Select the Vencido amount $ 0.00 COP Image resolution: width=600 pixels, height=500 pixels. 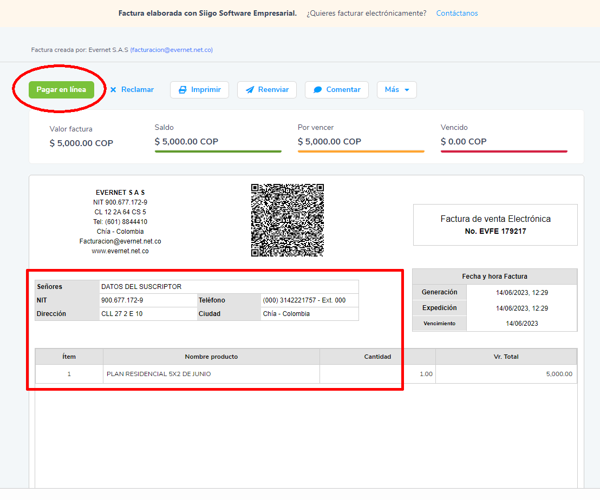click(464, 142)
